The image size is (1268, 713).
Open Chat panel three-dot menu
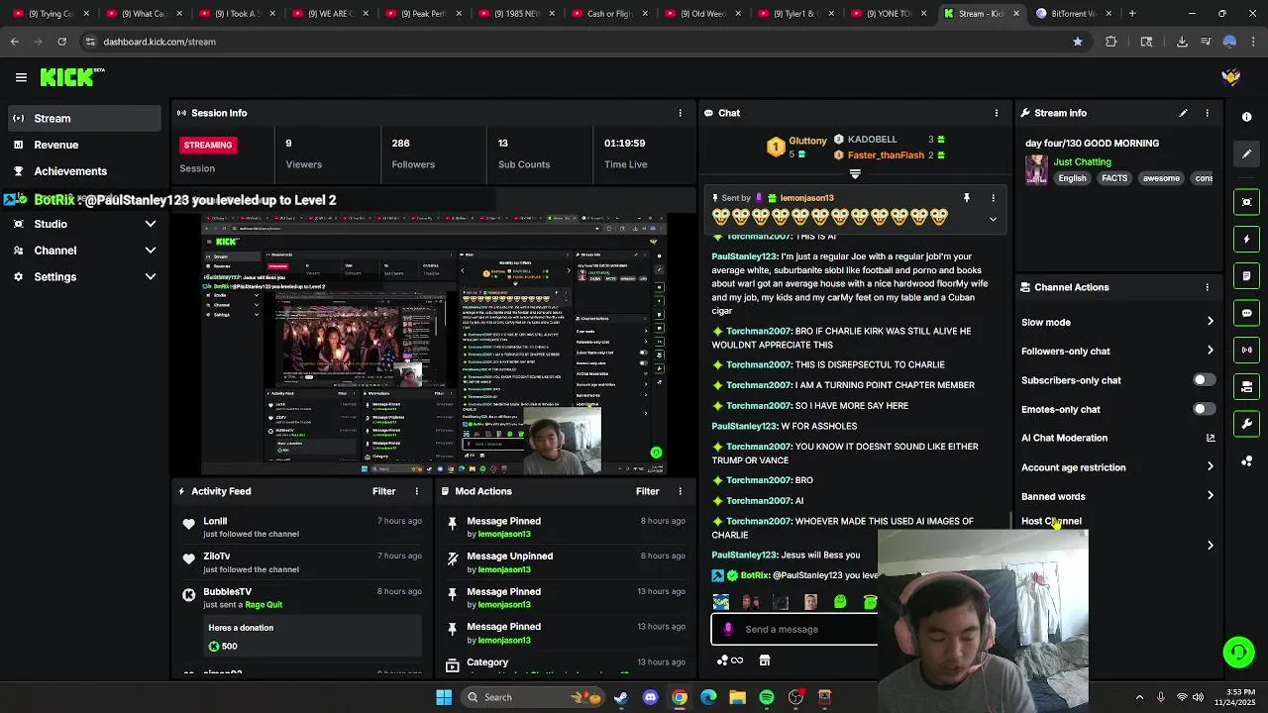(x=996, y=113)
